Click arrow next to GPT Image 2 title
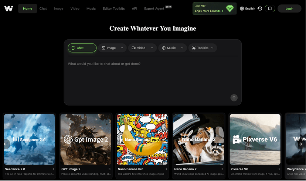This screenshot has width=306, height=181. pyautogui.click(x=109, y=169)
